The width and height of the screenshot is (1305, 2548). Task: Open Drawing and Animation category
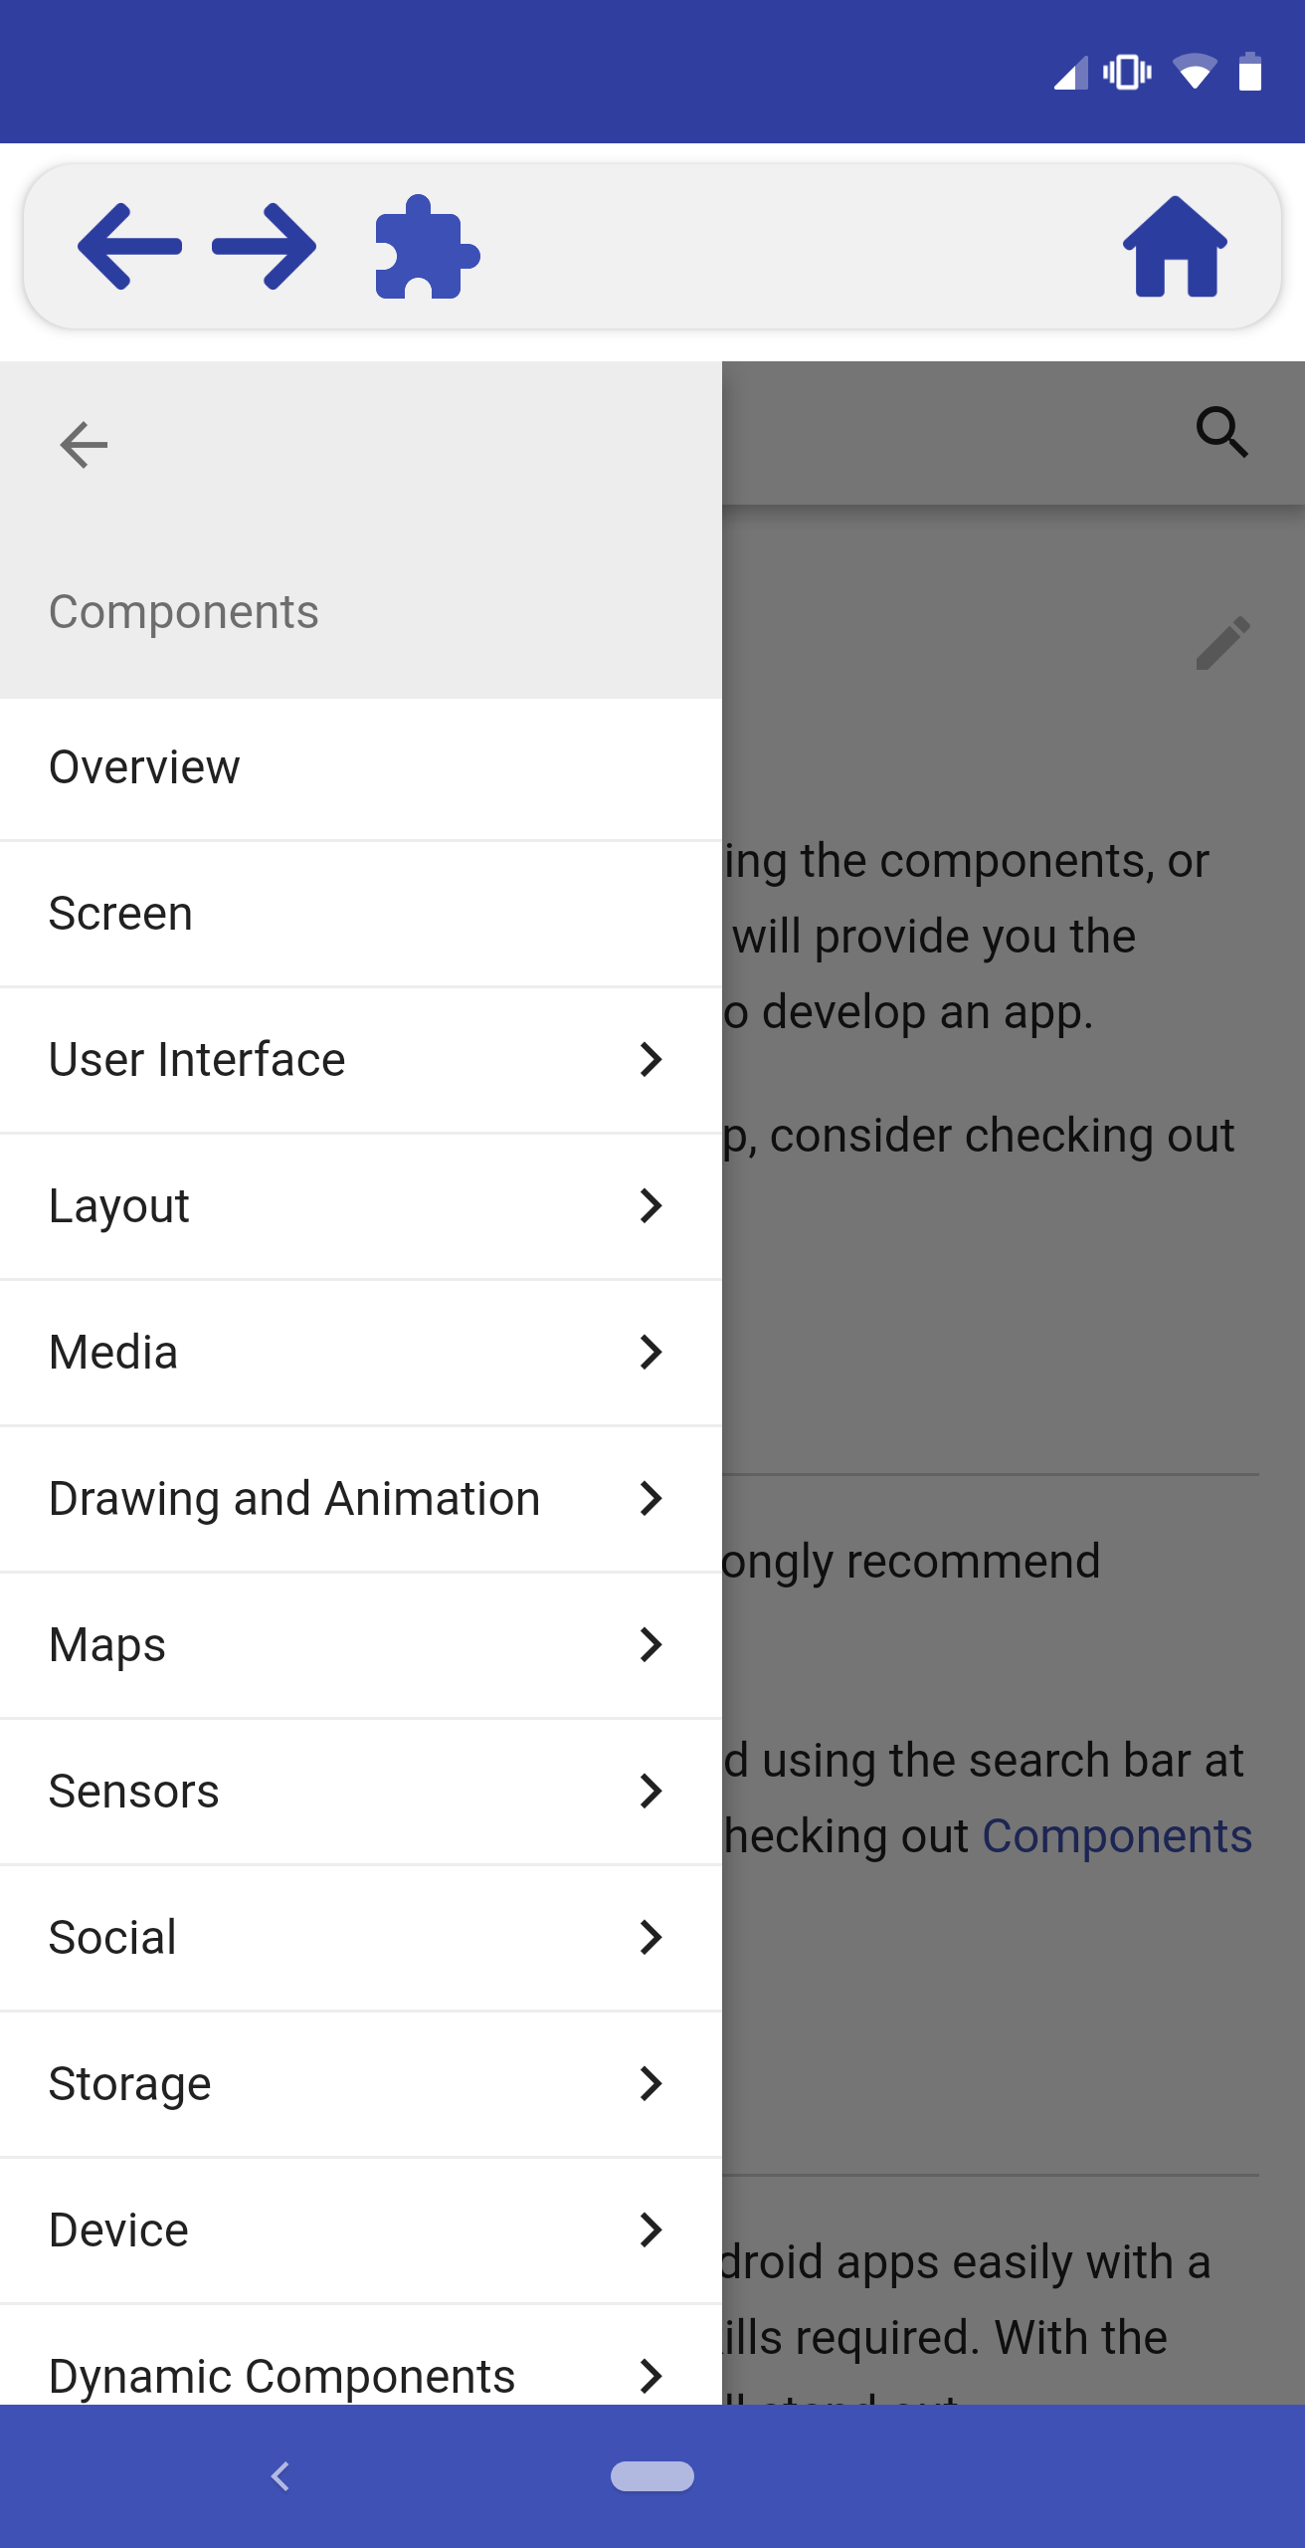coord(294,1499)
